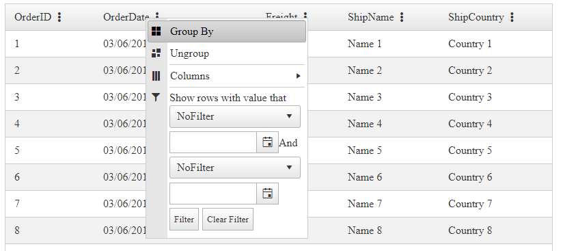
Task: Open the ShipCountry column menu dots
Action: (512, 17)
